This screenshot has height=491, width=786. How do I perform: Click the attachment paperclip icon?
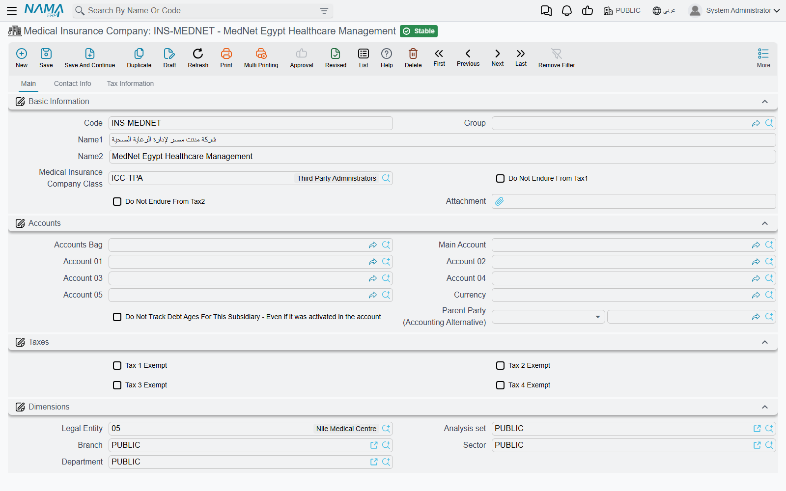click(500, 201)
